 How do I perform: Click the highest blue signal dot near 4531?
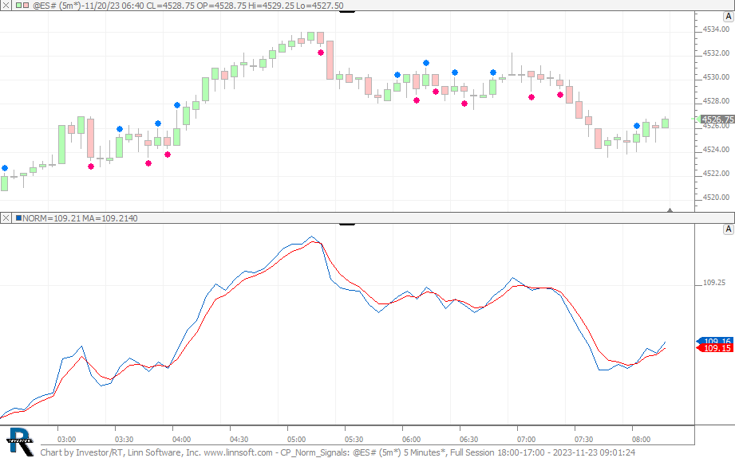[426, 63]
